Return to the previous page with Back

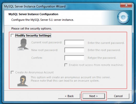69,96
